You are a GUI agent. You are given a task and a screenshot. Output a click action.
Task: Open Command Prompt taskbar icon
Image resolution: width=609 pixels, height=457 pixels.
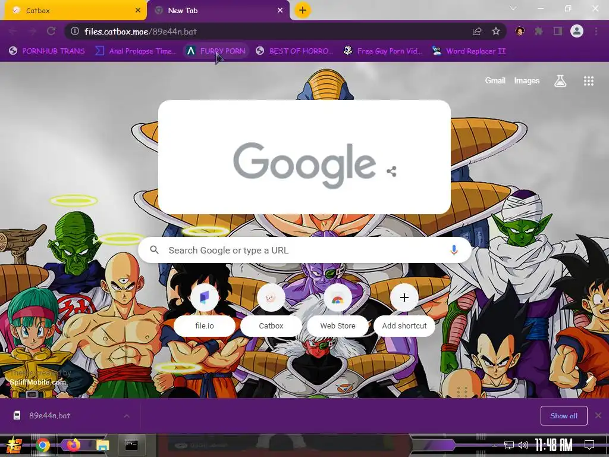click(x=131, y=445)
